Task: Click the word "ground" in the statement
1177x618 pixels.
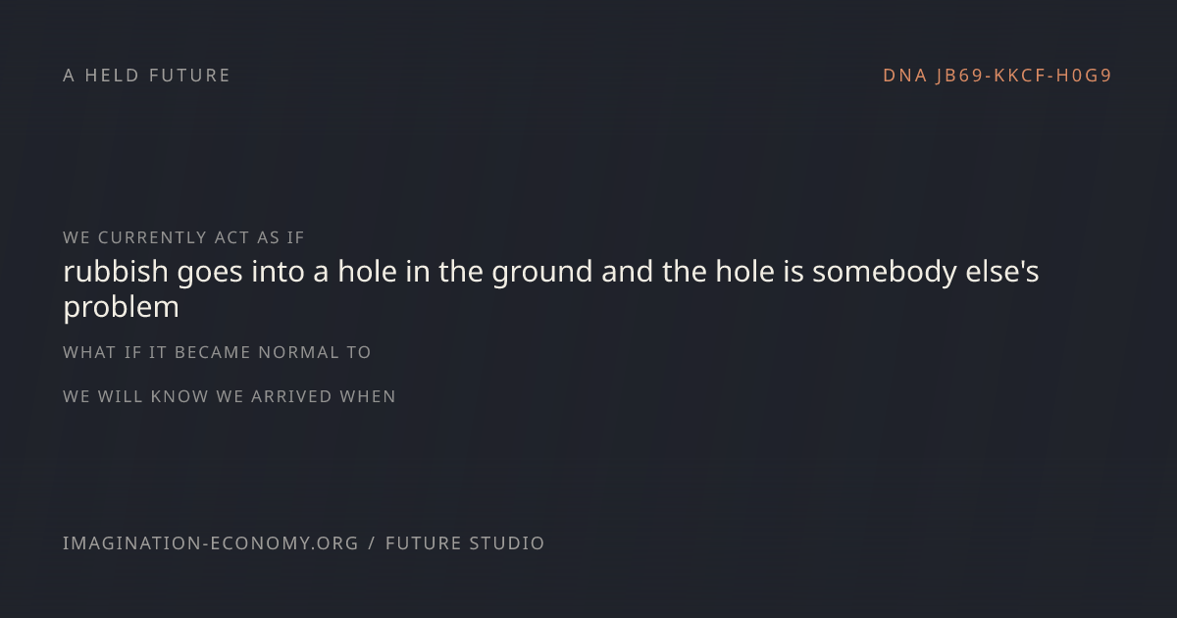Action: (x=542, y=274)
